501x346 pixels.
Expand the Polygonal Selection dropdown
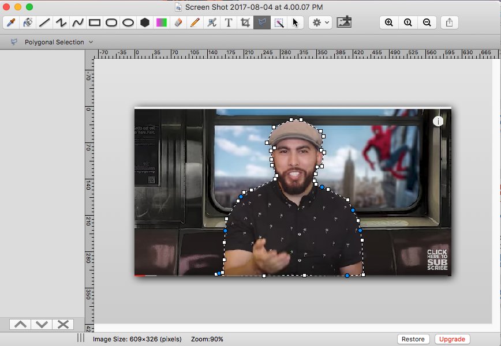(x=91, y=42)
